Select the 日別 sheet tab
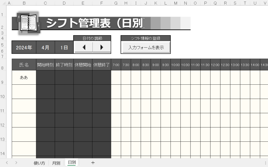This screenshot has height=167, width=268. [x=72, y=163]
